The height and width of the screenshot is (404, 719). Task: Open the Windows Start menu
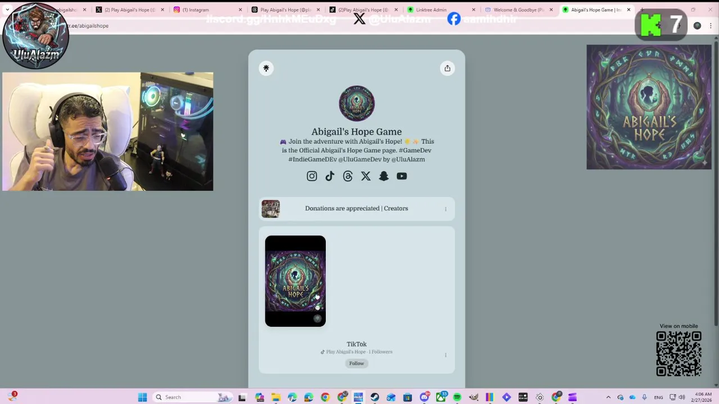click(142, 397)
